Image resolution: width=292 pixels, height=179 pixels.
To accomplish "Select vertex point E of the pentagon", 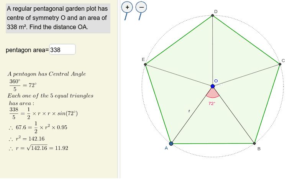I will [x=145, y=64].
